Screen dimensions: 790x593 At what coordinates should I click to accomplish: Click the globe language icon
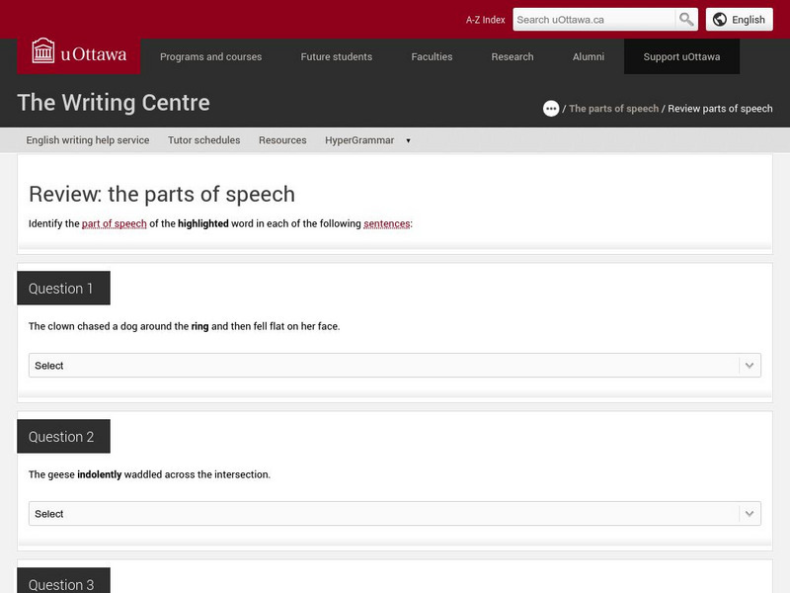pyautogui.click(x=721, y=19)
